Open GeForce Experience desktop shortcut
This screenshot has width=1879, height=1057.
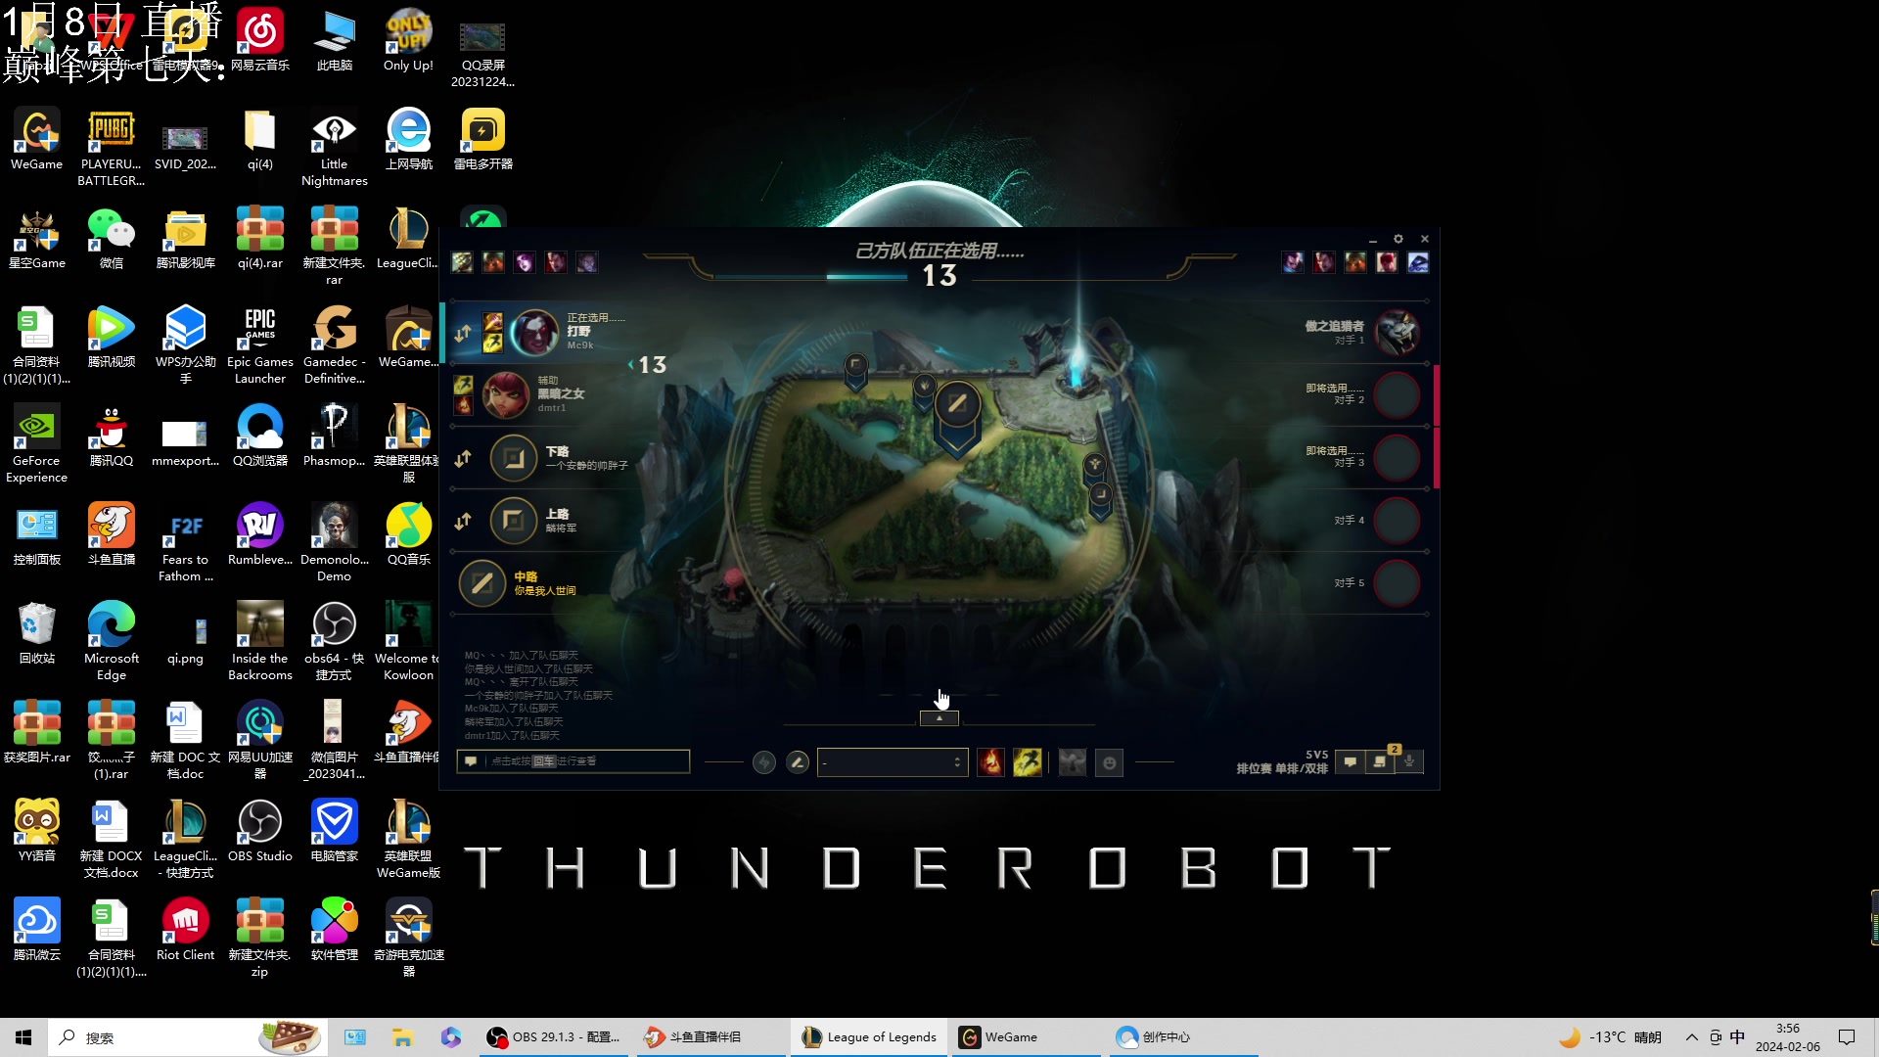(37, 443)
